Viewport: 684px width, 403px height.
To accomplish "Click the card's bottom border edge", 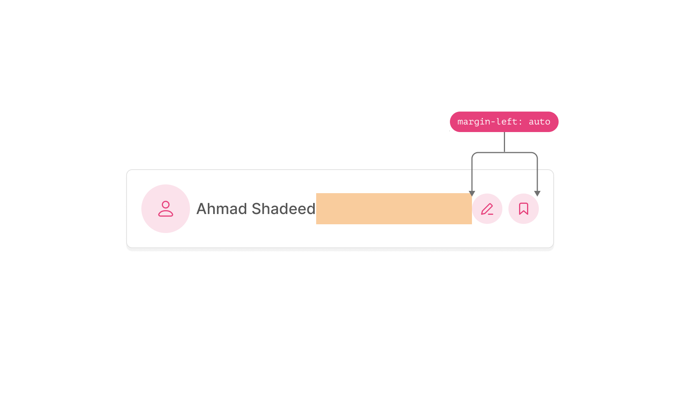I will click(x=340, y=248).
